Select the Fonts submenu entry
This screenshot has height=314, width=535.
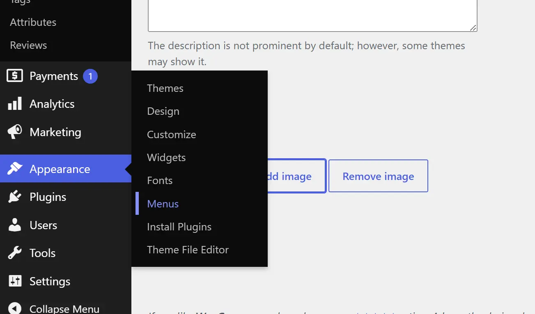160,180
